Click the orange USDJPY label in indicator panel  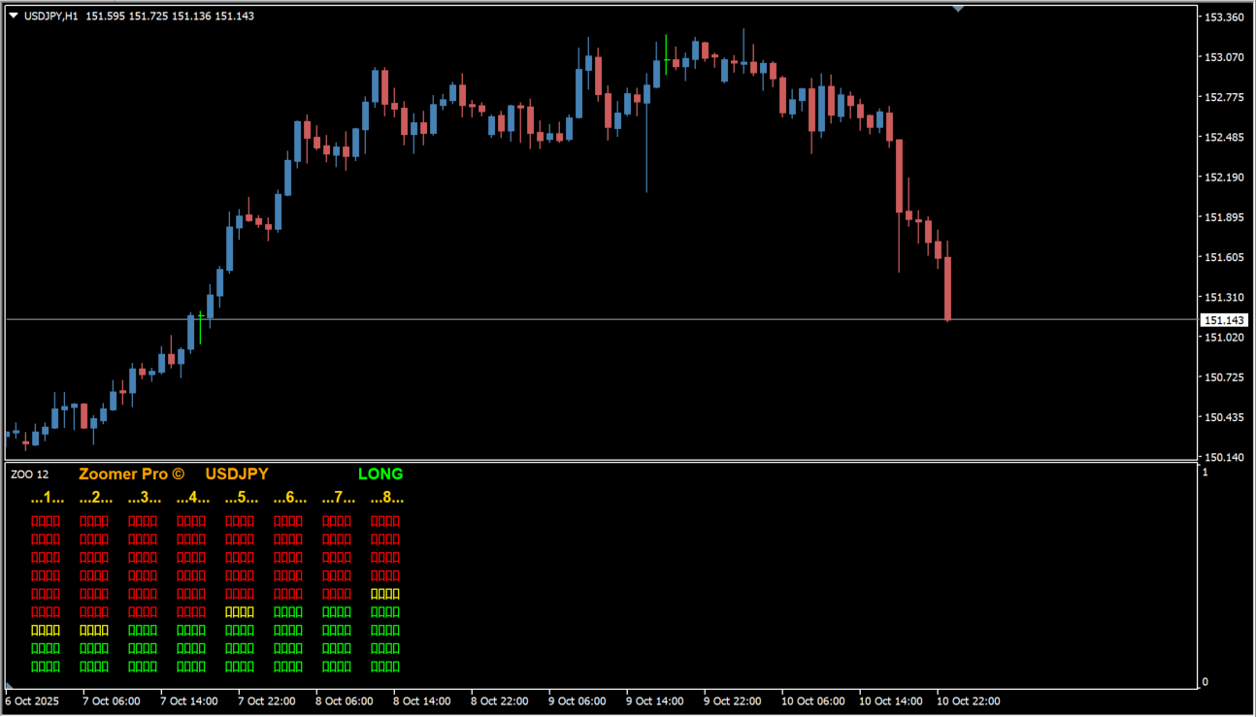click(237, 474)
